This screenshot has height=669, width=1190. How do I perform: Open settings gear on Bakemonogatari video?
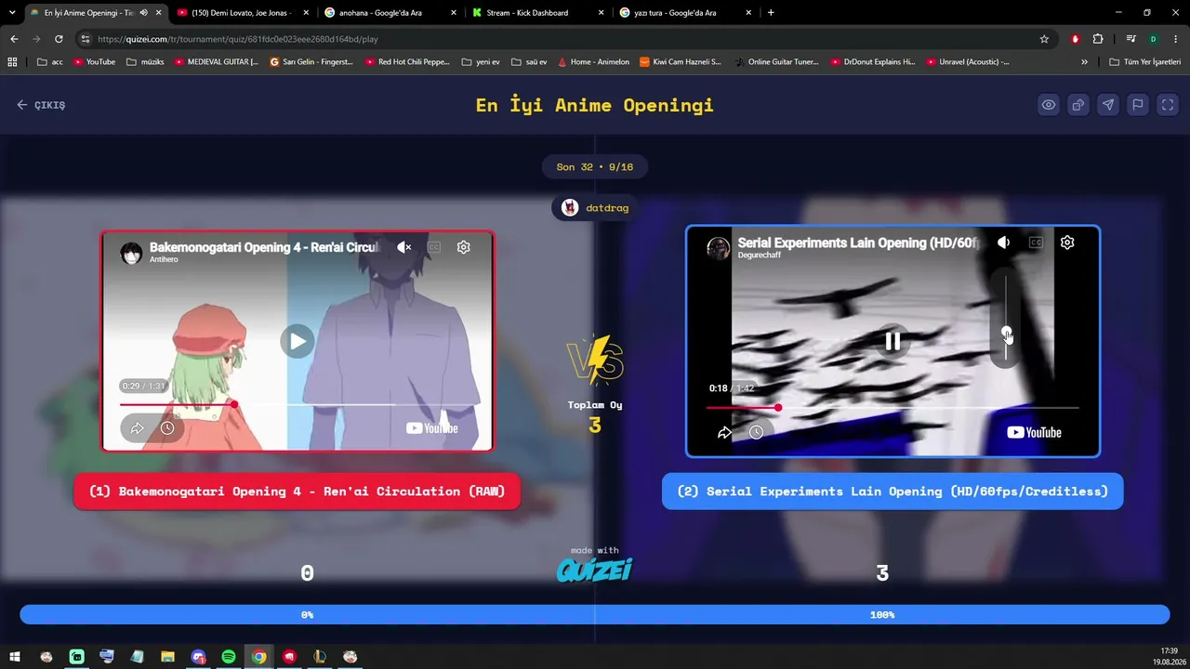(464, 247)
